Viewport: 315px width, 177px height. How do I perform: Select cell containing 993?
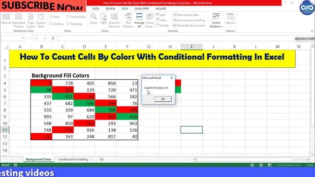tap(41, 117)
